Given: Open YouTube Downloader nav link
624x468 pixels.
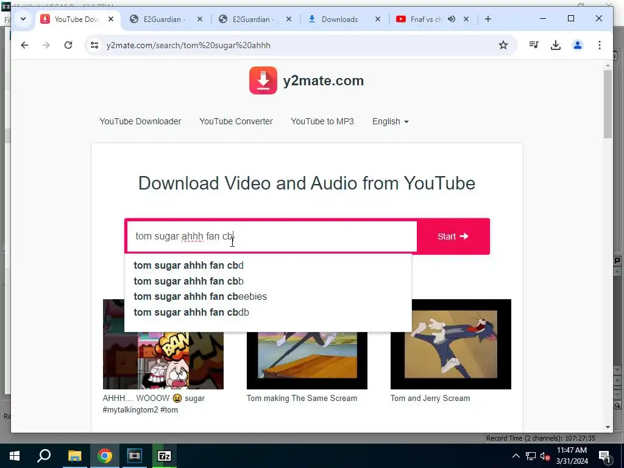Looking at the screenshot, I should [x=140, y=121].
